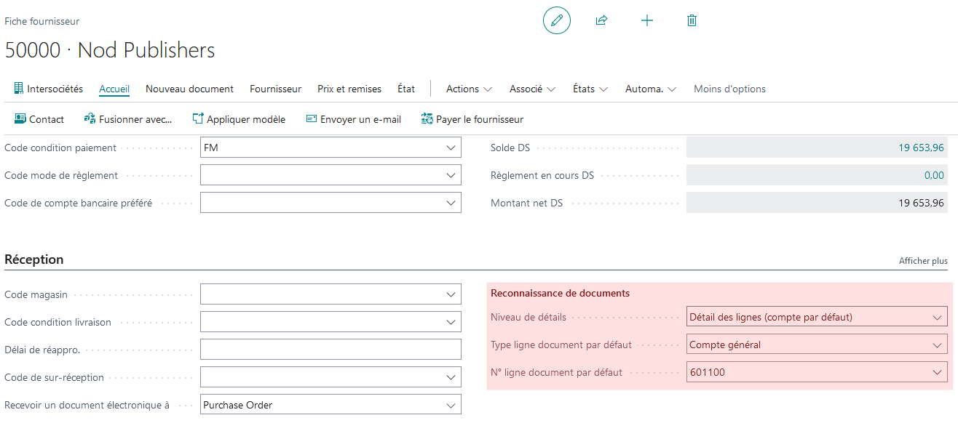Click the Intersociétés building icon
The image size is (958, 439).
tap(18, 89)
